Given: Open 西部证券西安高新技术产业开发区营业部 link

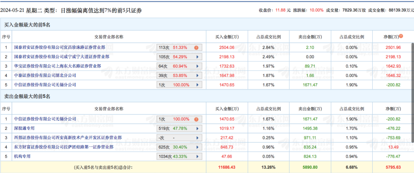Looking at the screenshot, I should (x=68, y=138).
